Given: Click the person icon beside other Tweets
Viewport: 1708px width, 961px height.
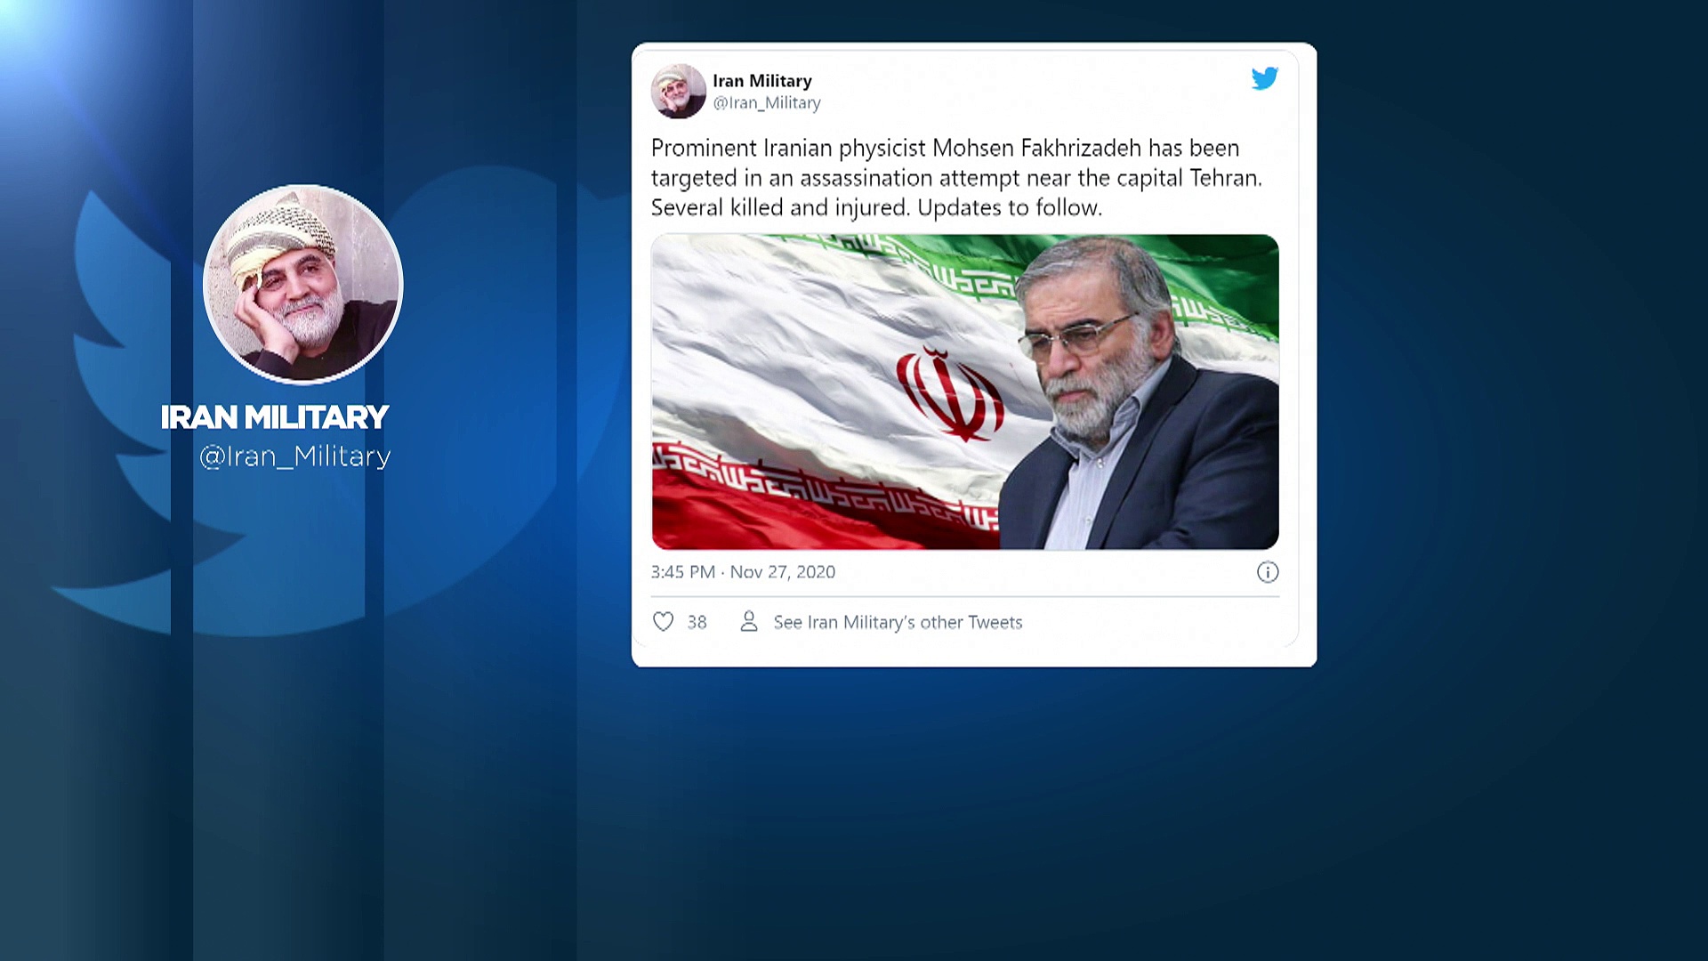Looking at the screenshot, I should pyautogui.click(x=749, y=621).
